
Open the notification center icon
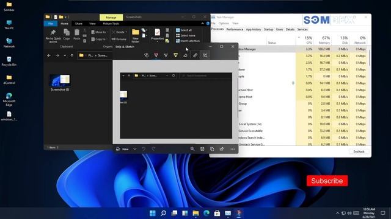coord(383,213)
